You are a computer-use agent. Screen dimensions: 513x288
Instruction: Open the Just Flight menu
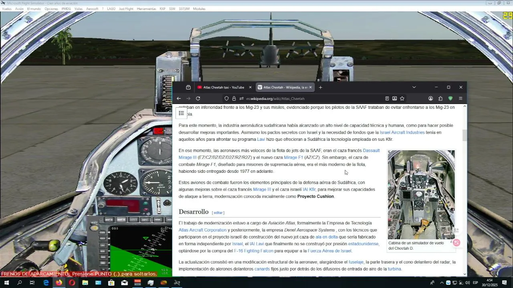click(x=126, y=9)
